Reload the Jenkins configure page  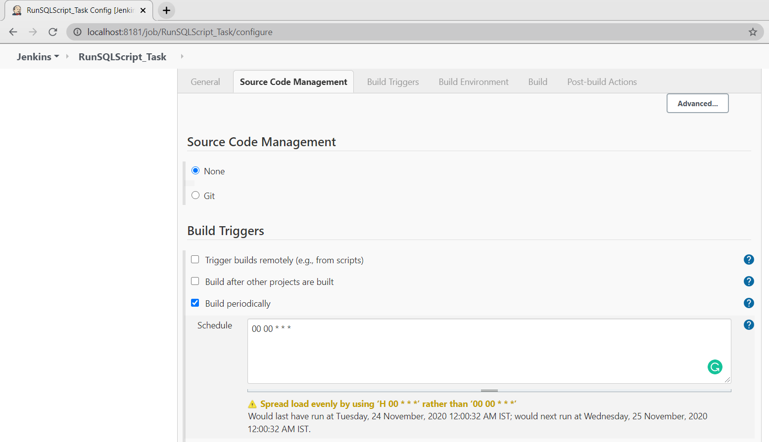[x=53, y=32]
